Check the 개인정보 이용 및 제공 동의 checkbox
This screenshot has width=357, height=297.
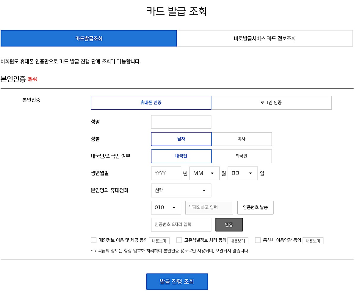click(x=93, y=240)
